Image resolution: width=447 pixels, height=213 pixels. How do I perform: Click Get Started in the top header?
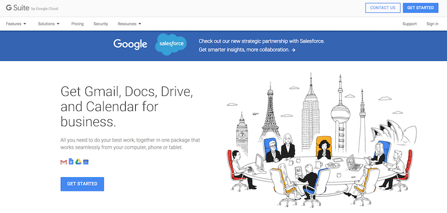point(421,8)
